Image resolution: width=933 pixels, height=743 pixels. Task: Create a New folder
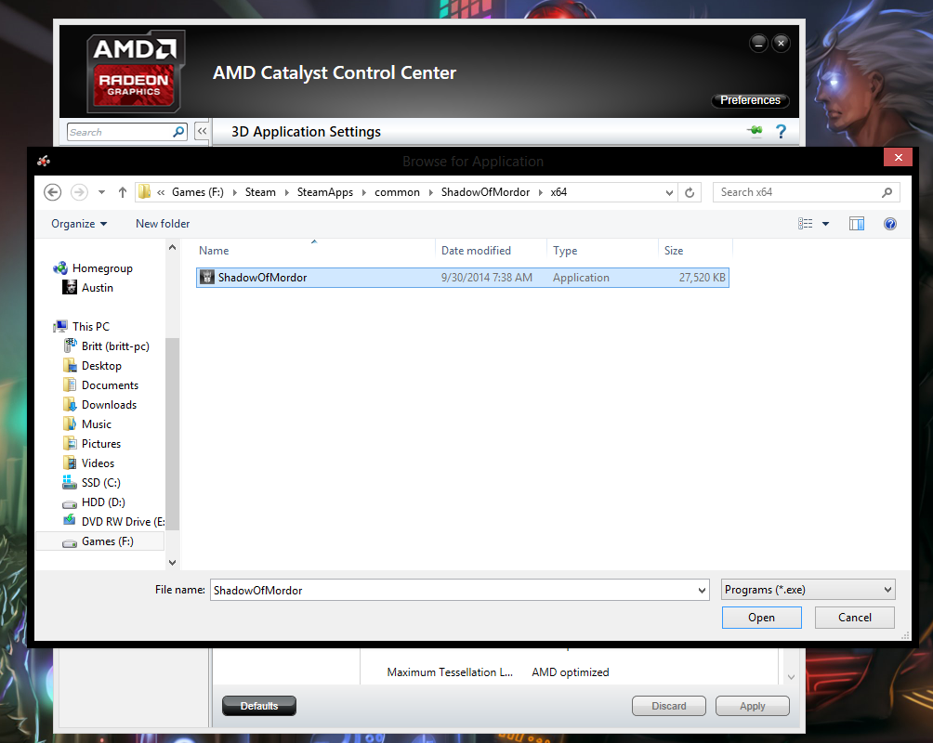point(163,224)
